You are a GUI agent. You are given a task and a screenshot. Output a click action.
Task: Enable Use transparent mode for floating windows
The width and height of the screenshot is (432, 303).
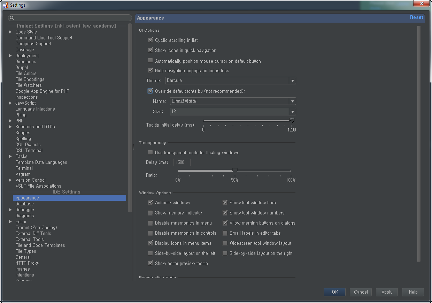[151, 152]
